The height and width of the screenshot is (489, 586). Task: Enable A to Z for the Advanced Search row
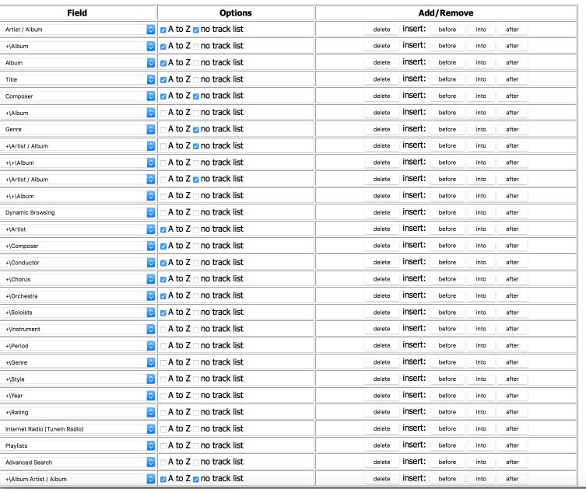(x=163, y=463)
